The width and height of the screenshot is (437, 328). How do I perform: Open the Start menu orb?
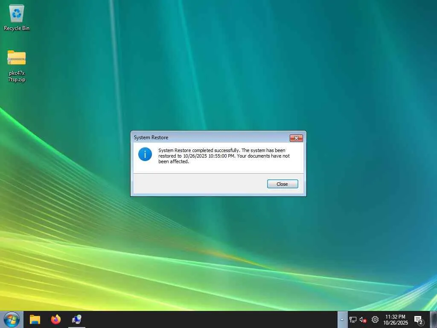(x=12, y=319)
